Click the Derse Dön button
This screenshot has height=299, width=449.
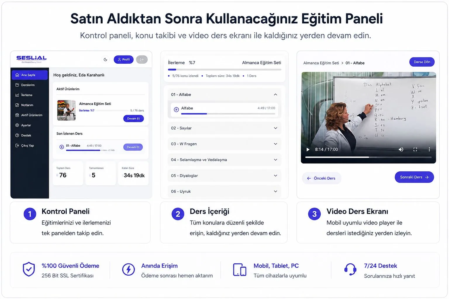pyautogui.click(x=422, y=62)
